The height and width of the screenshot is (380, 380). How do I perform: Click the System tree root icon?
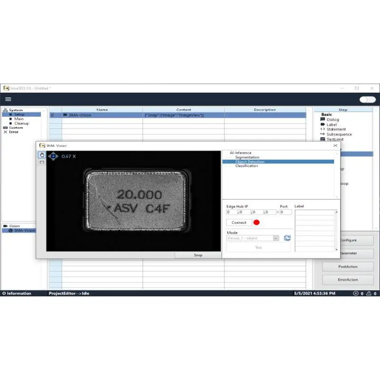[5, 110]
